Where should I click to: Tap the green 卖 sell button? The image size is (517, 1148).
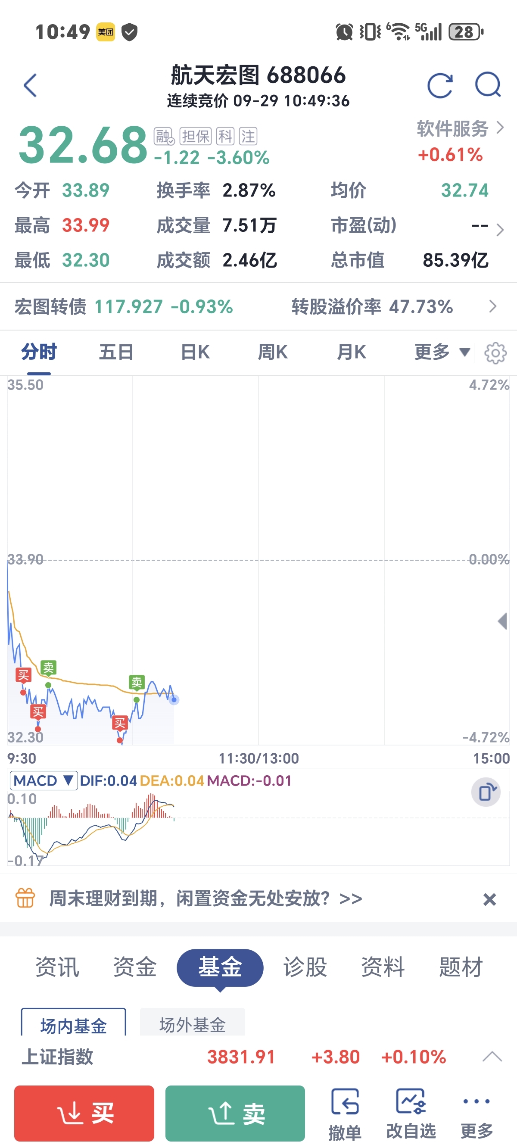pos(235,1113)
